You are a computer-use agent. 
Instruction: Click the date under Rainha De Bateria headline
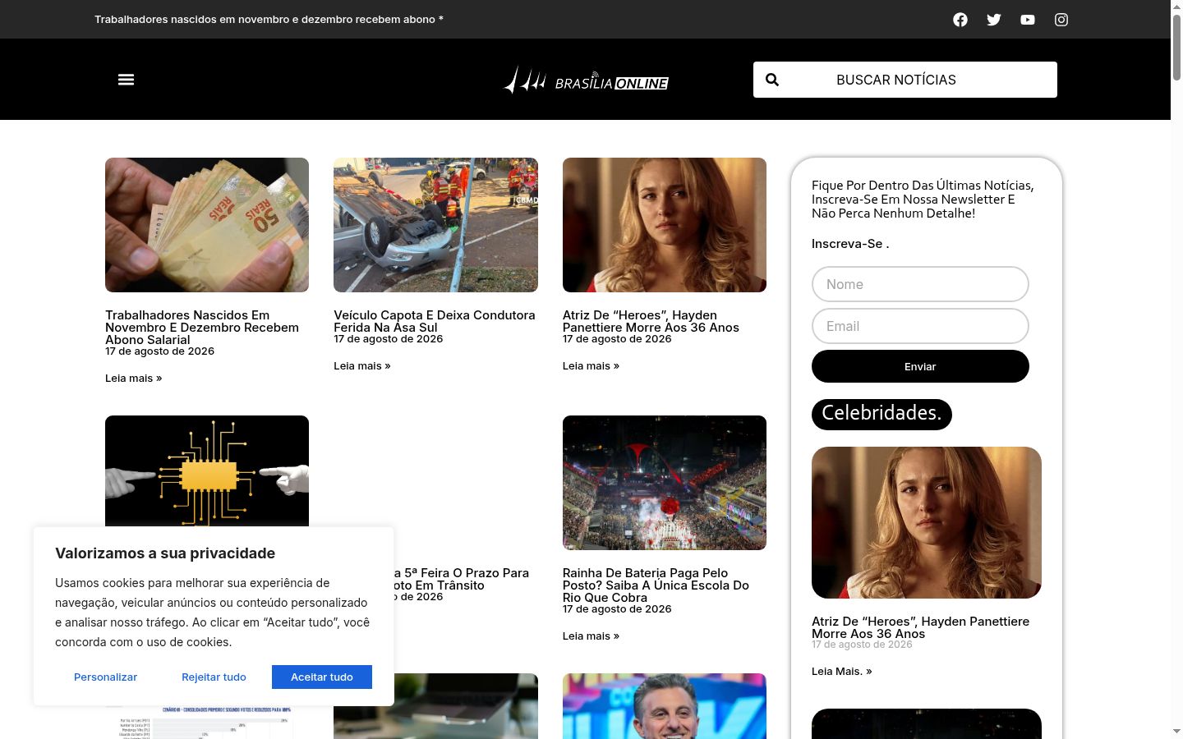(617, 609)
